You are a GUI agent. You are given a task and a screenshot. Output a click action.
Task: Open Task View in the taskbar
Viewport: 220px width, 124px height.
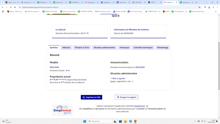[x=115, y=121]
